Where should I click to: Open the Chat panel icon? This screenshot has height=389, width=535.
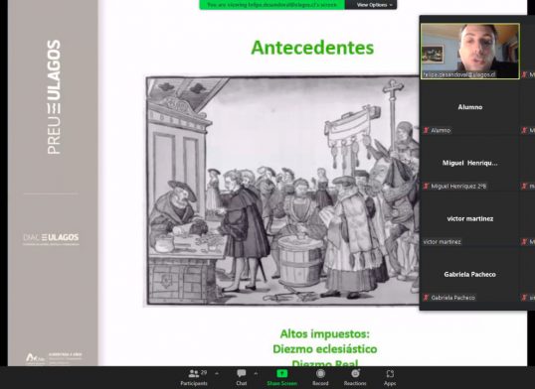coord(242,374)
